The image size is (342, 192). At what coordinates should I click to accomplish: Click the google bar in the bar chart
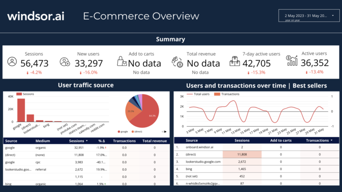[x=21, y=110]
